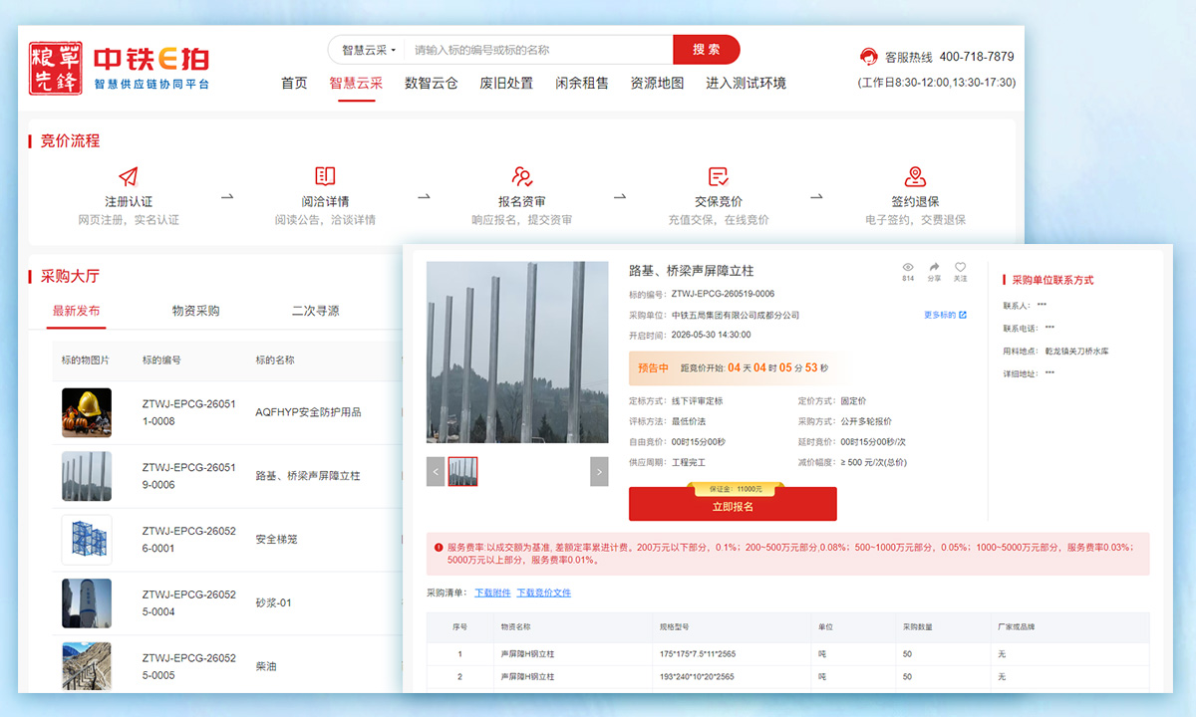Viewport: 1196px width, 717px height.
Task: Switch to the 物资采购 tab
Action: [x=195, y=311]
